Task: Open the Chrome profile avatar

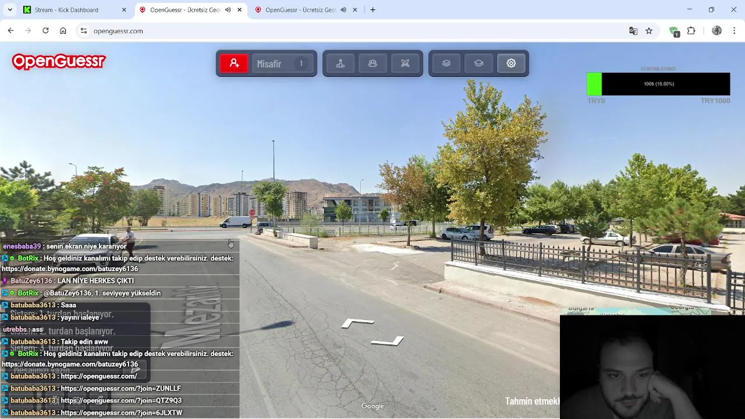Action: click(716, 31)
